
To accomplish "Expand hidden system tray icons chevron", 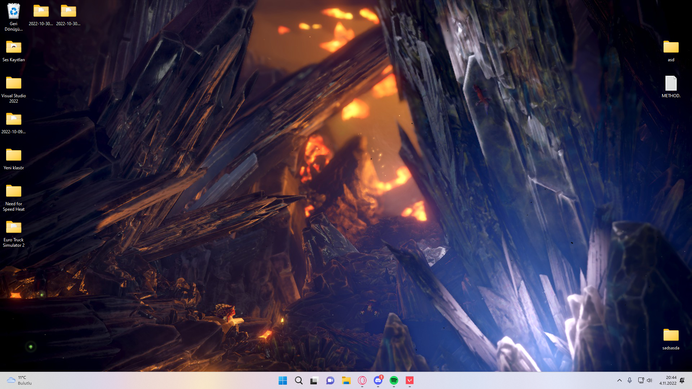I will point(620,380).
